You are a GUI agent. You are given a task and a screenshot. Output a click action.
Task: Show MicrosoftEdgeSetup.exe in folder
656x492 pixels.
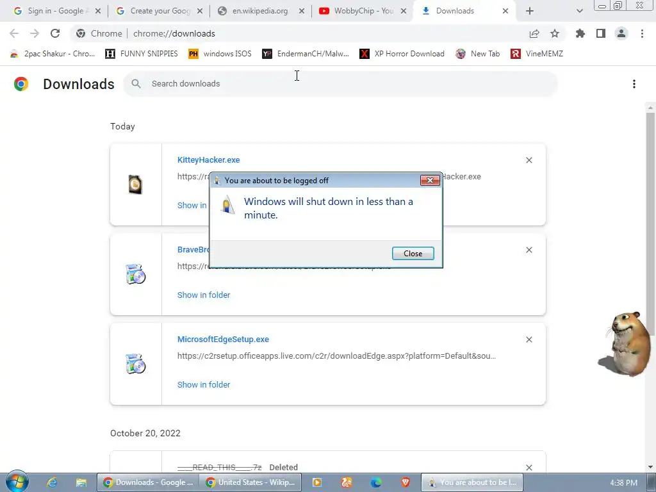click(x=204, y=384)
